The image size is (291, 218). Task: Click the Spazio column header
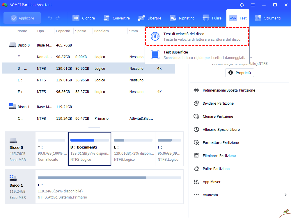[x=83, y=31]
